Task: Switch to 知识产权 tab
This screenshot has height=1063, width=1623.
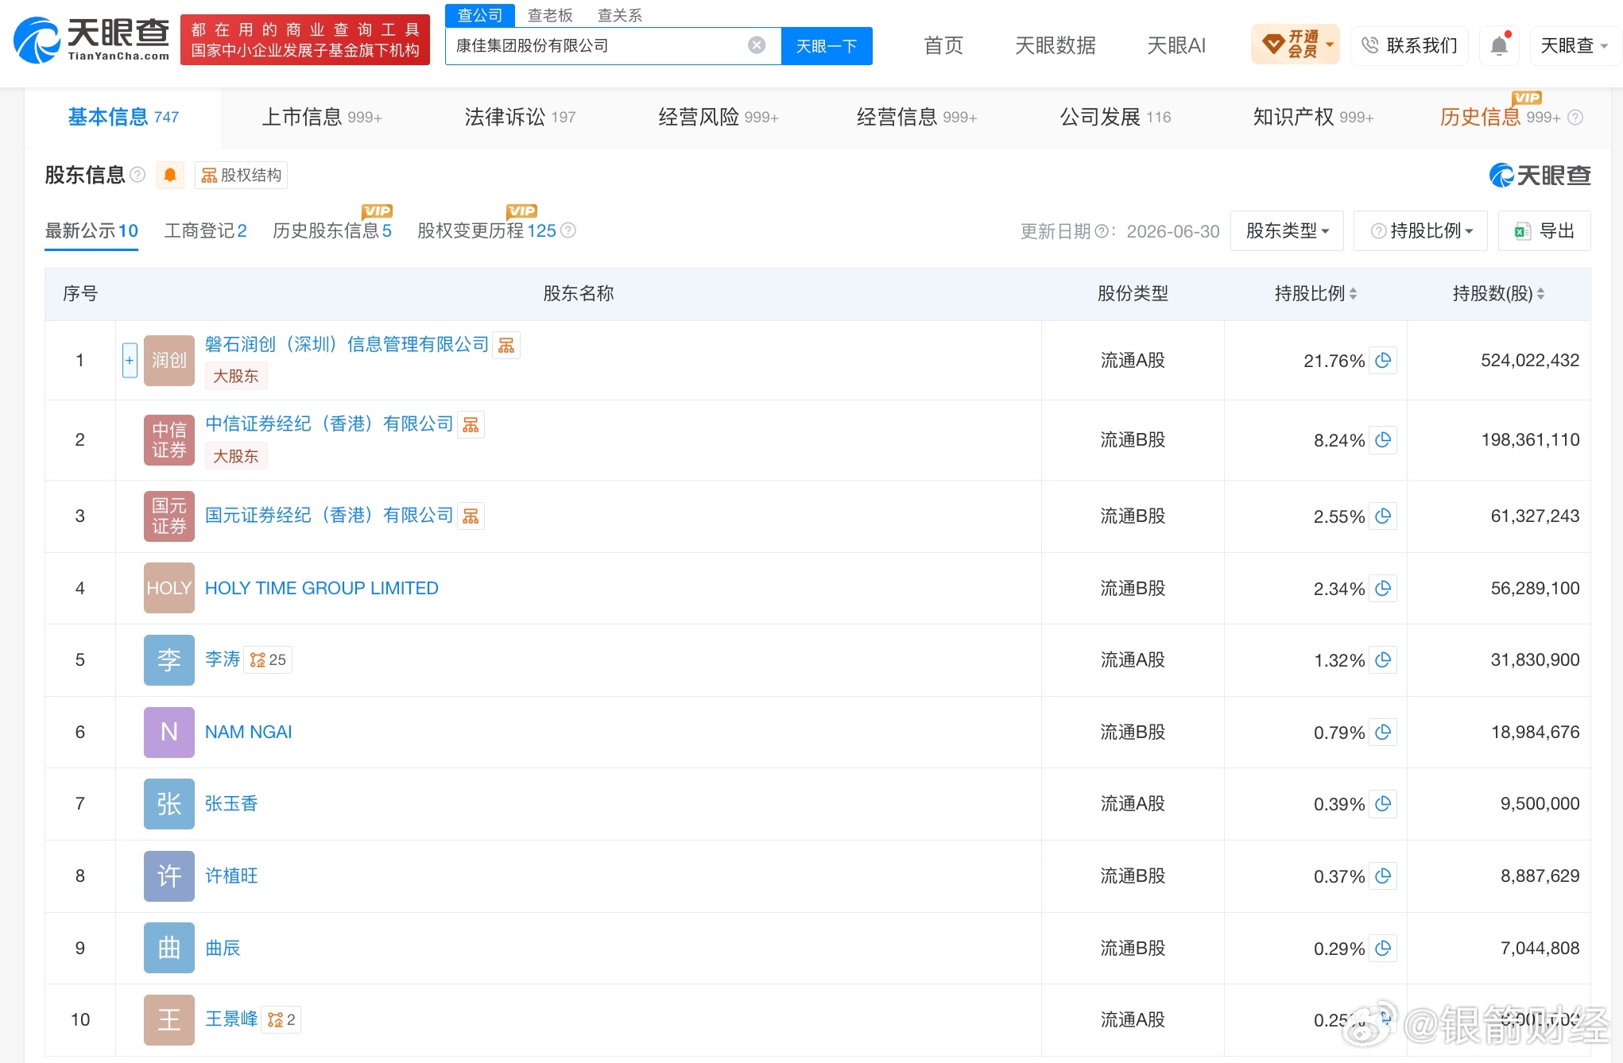Action: [1313, 118]
